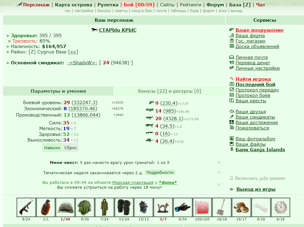The height and width of the screenshot is (227, 304).
Task: Click the assault rifle item thumbnail 8/24
Action: pyautogui.click(x=26, y=207)
